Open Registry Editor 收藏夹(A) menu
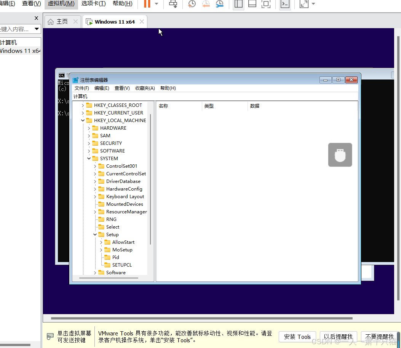Screen dimensions: 401x348 [x=145, y=88]
